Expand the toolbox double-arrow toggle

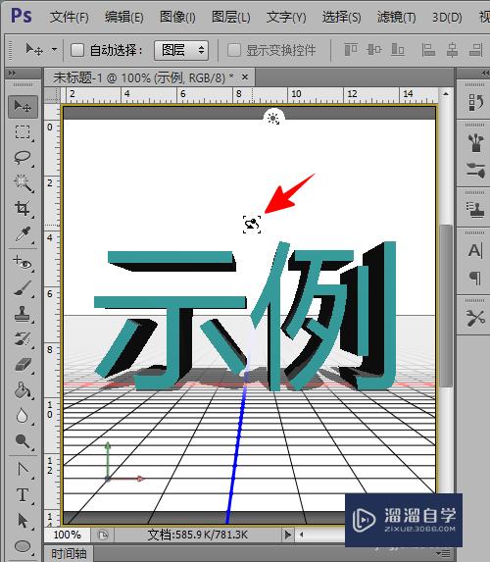12,74
